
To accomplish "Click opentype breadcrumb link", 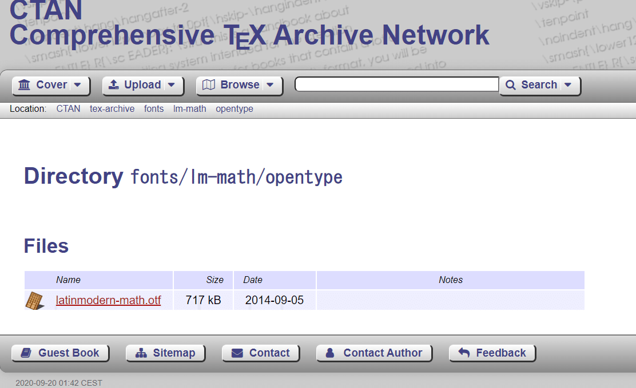I will coord(234,109).
